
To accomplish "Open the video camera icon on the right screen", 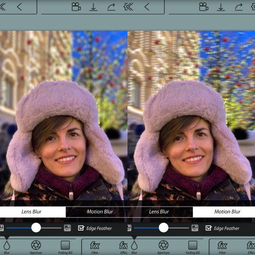I will coord(203,7).
